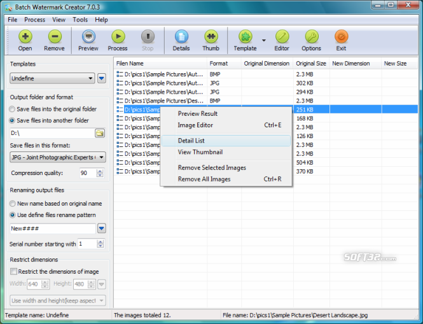This screenshot has height=324, width=423.
Task: Click list icon of the 168 KB row
Action: (120, 118)
